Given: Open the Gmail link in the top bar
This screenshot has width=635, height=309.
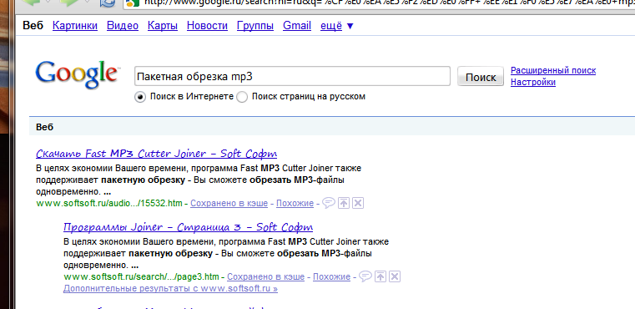Looking at the screenshot, I should click(x=297, y=26).
